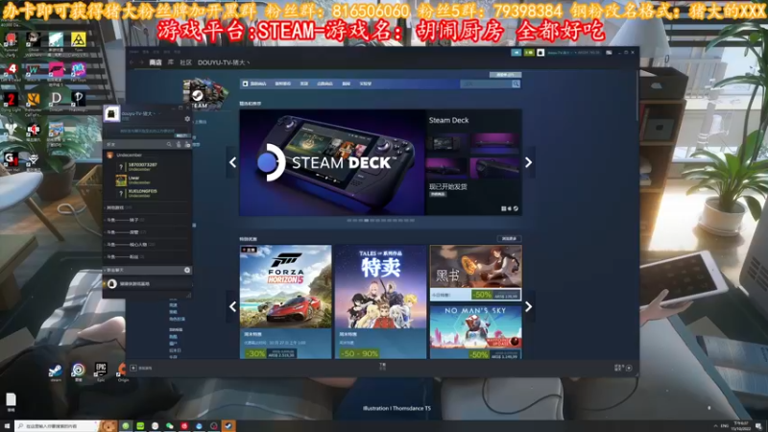Screen dimensions: 768x432
Task: Show the next featured carousel item
Action: [x=528, y=162]
